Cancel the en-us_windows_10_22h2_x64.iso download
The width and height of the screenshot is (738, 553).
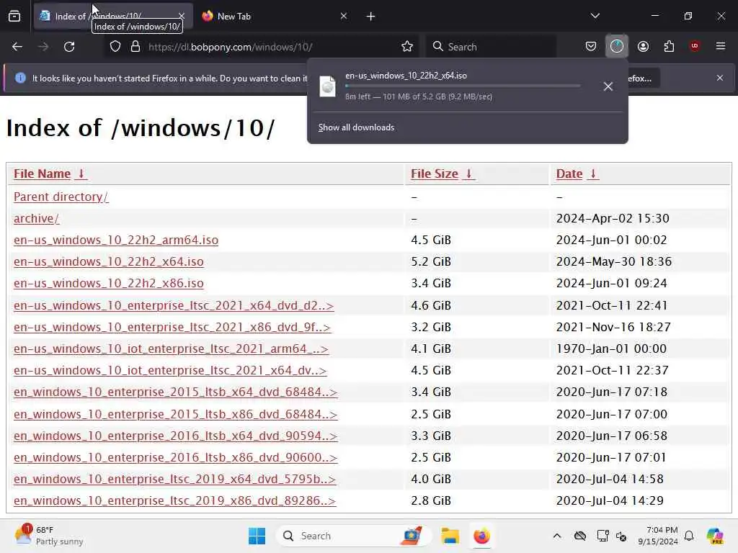point(608,86)
